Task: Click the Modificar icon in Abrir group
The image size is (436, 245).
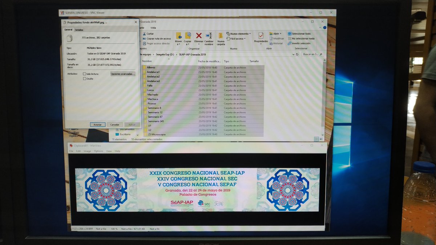Action: tap(271, 38)
